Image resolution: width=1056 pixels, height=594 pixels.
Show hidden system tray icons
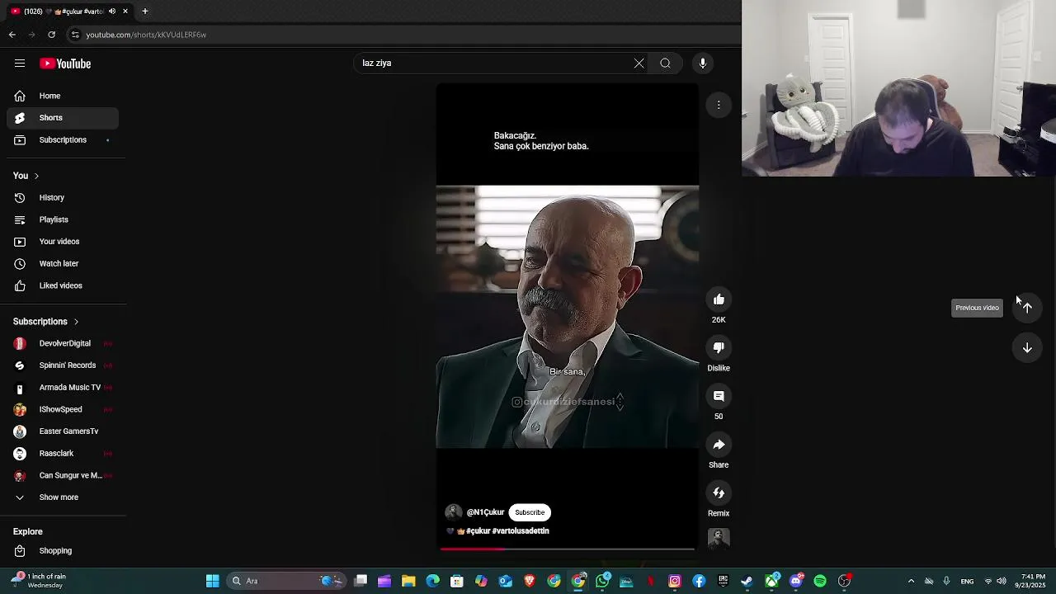pos(911,581)
